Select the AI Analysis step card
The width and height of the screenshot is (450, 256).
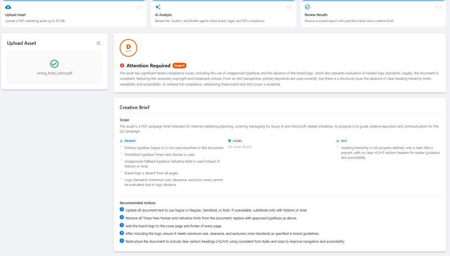[x=223, y=14]
